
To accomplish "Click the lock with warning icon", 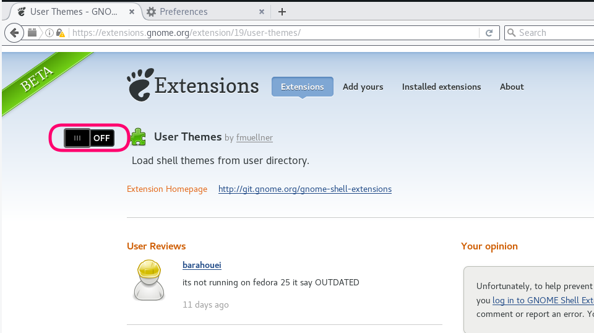I will [60, 33].
